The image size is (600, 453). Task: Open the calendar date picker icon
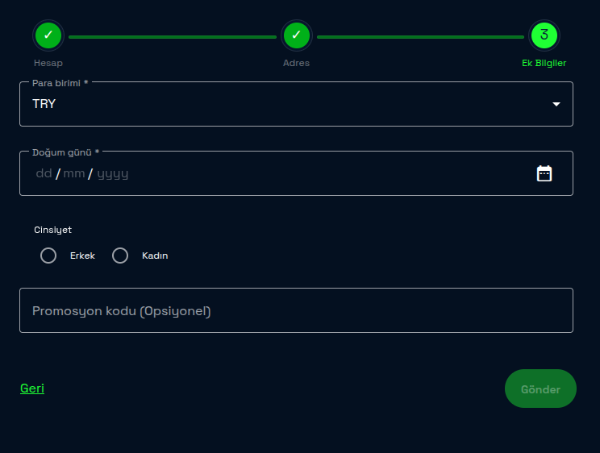coord(544,173)
